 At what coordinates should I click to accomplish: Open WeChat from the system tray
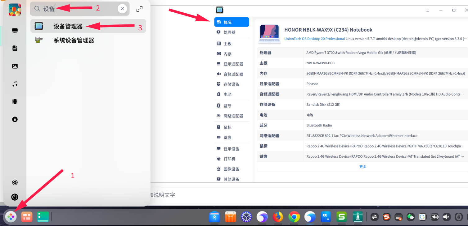tap(411, 217)
